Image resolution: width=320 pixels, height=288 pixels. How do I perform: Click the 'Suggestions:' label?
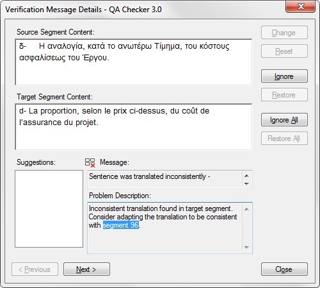[x=36, y=162]
